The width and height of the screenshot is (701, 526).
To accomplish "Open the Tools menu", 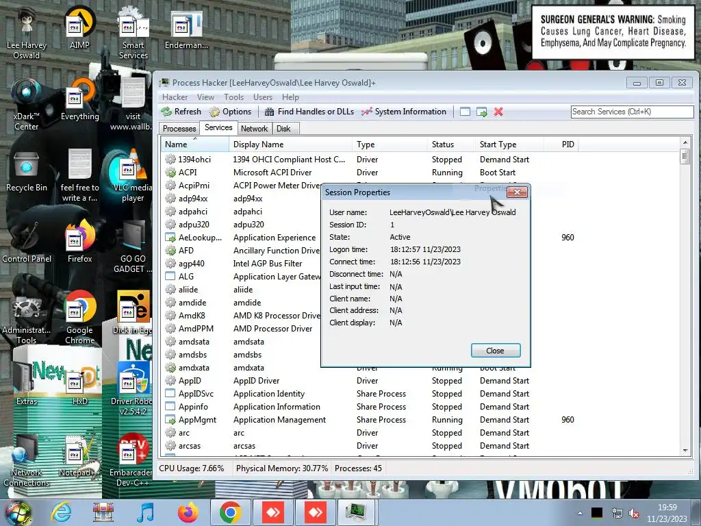I will pyautogui.click(x=234, y=97).
